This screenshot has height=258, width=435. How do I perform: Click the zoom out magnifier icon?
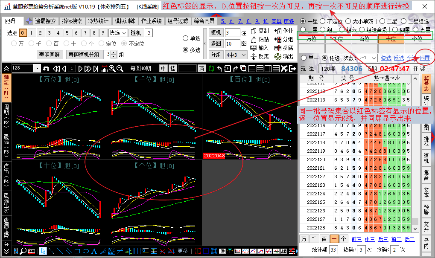pyautogui.click(x=120, y=68)
